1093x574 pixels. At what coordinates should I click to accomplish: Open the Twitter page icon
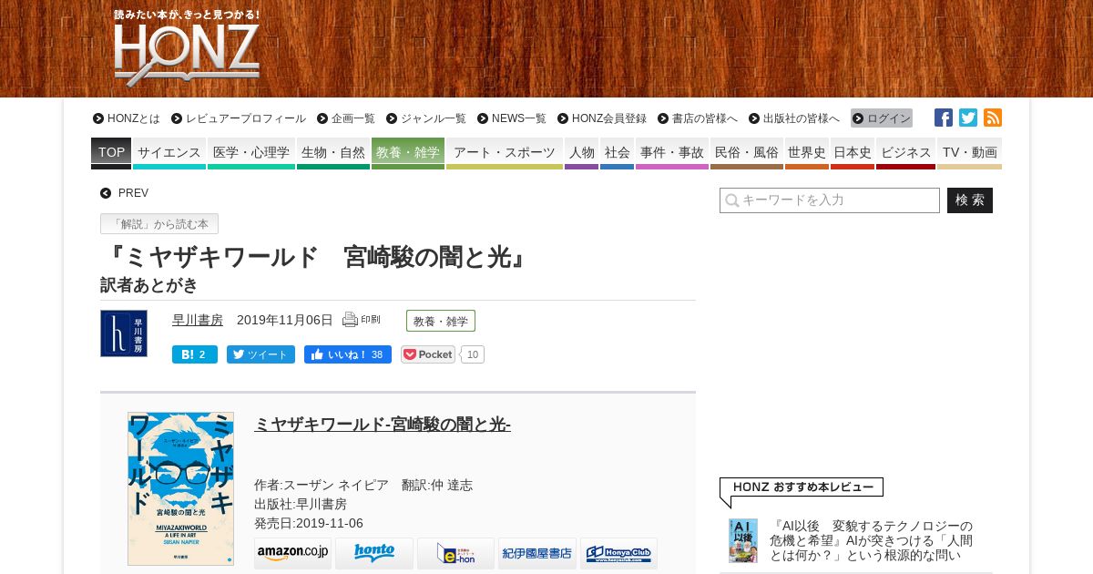click(968, 118)
